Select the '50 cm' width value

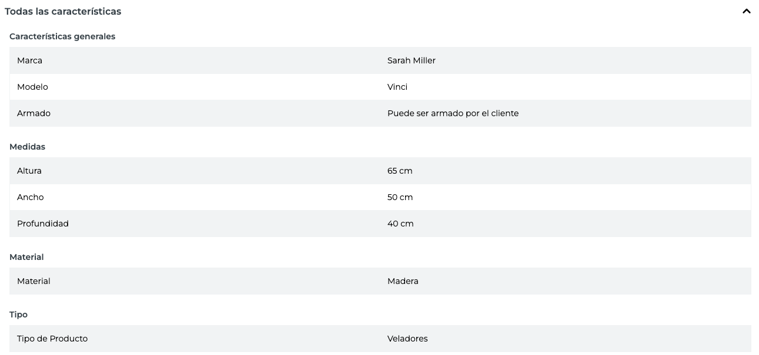(x=400, y=197)
